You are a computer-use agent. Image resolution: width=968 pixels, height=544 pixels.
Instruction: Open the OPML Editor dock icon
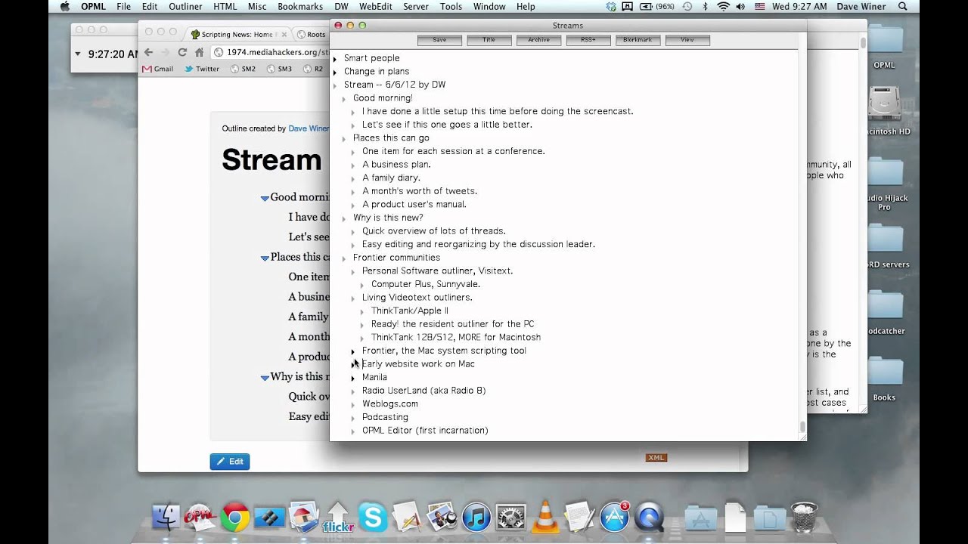[200, 517]
